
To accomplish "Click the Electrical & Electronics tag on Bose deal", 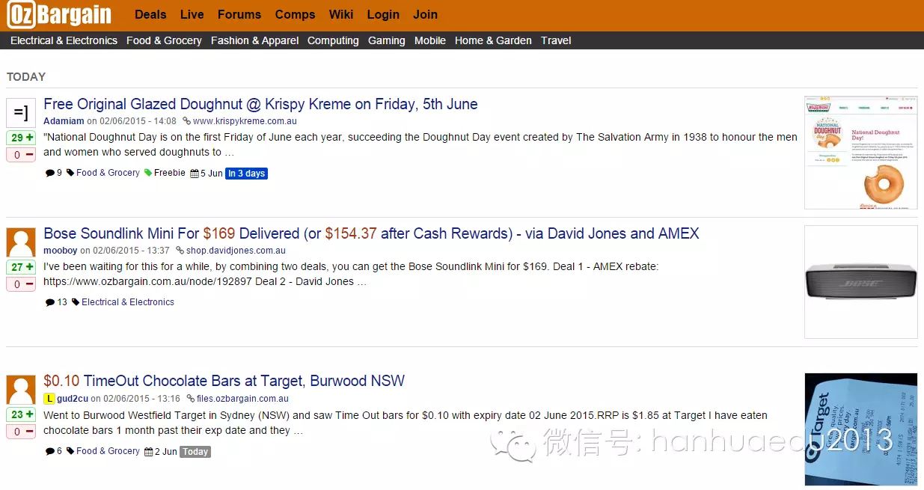I will click(x=128, y=302).
